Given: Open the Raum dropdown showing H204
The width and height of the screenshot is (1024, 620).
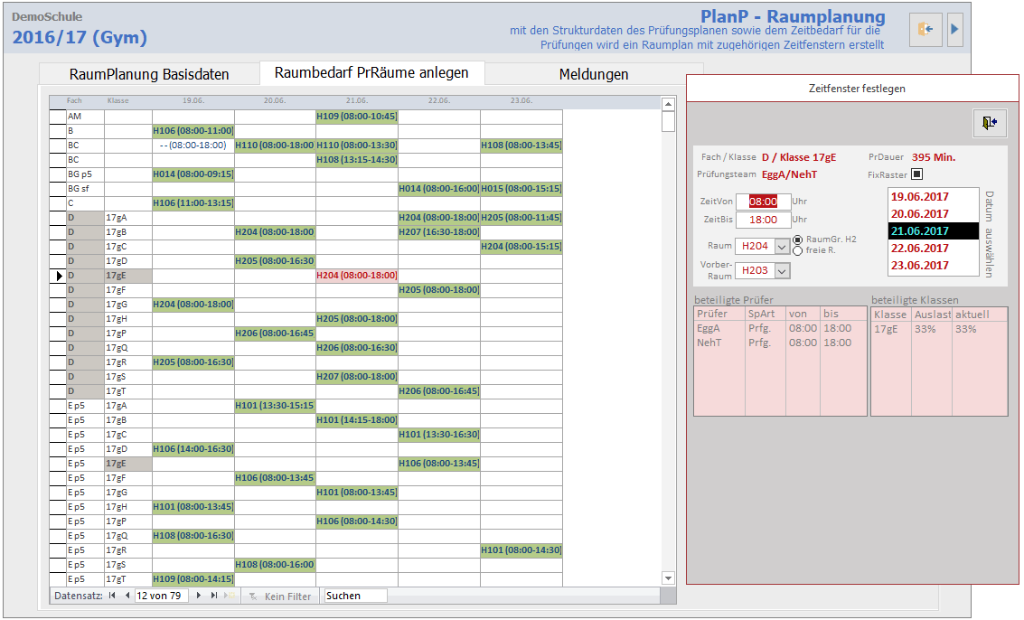Looking at the screenshot, I should coord(782,246).
